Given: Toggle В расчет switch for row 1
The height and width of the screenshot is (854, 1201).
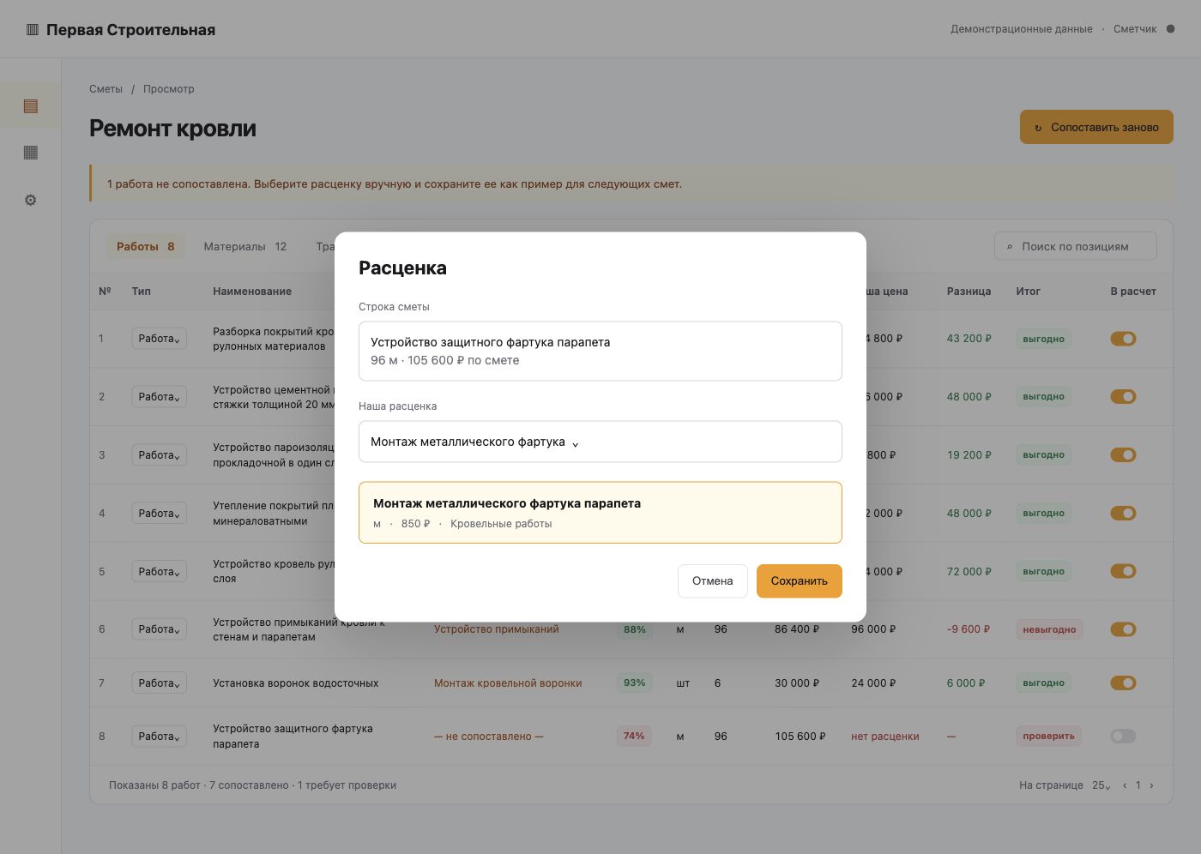Looking at the screenshot, I should [x=1123, y=339].
